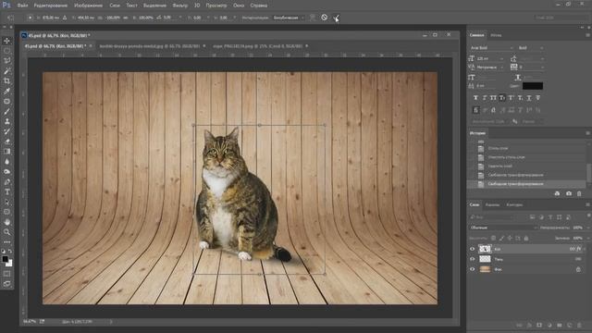
Task: Switch to the Каналы tab
Action: coord(492,204)
